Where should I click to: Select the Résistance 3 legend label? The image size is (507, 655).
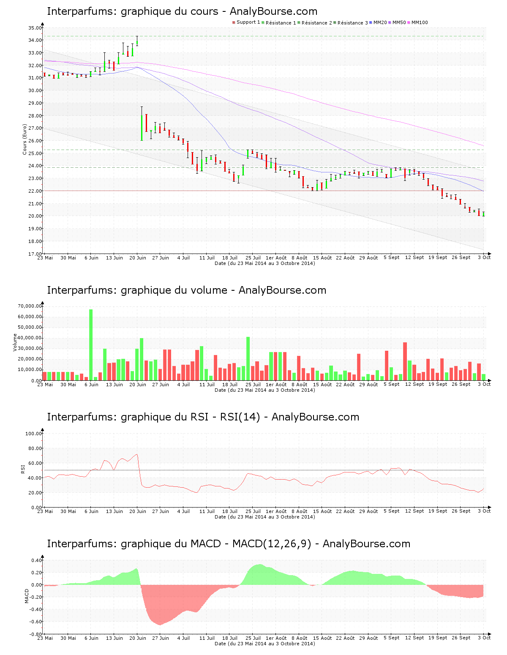pyautogui.click(x=352, y=23)
